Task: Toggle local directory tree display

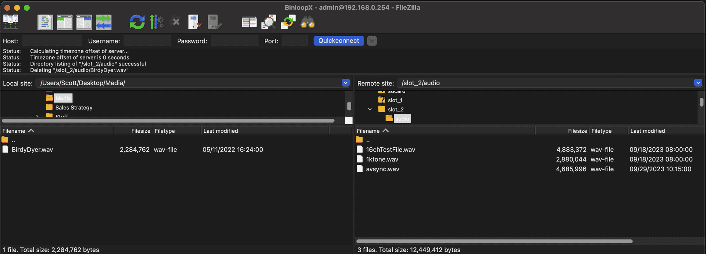Action: [65, 22]
